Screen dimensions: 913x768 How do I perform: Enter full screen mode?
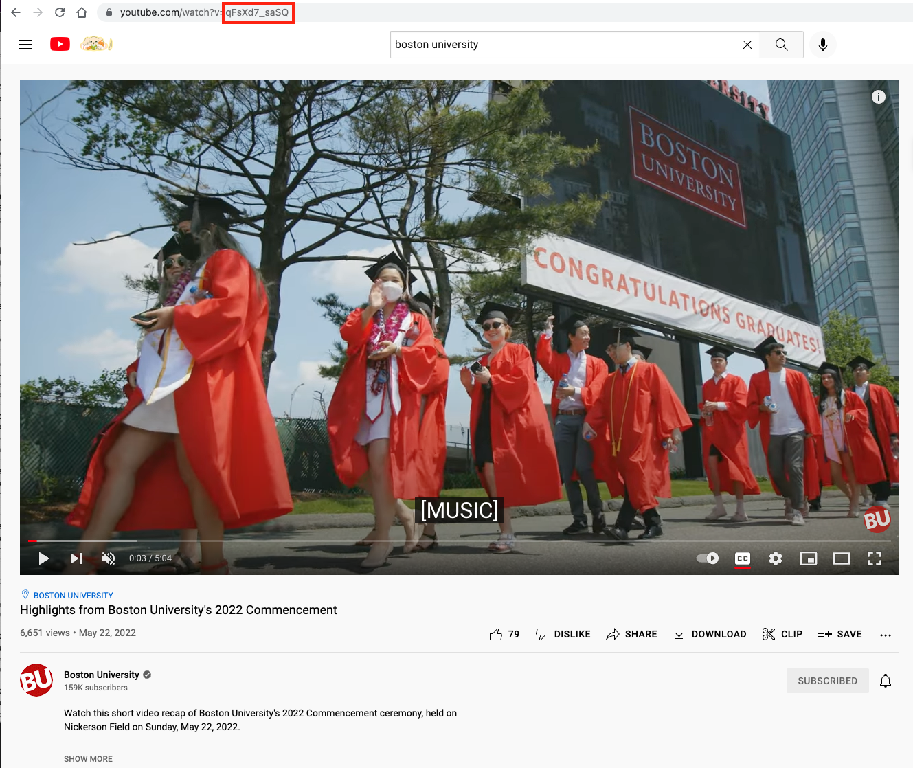point(875,558)
